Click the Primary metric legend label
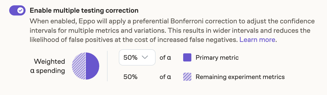This screenshot has width=327, height=95. coord(217,58)
